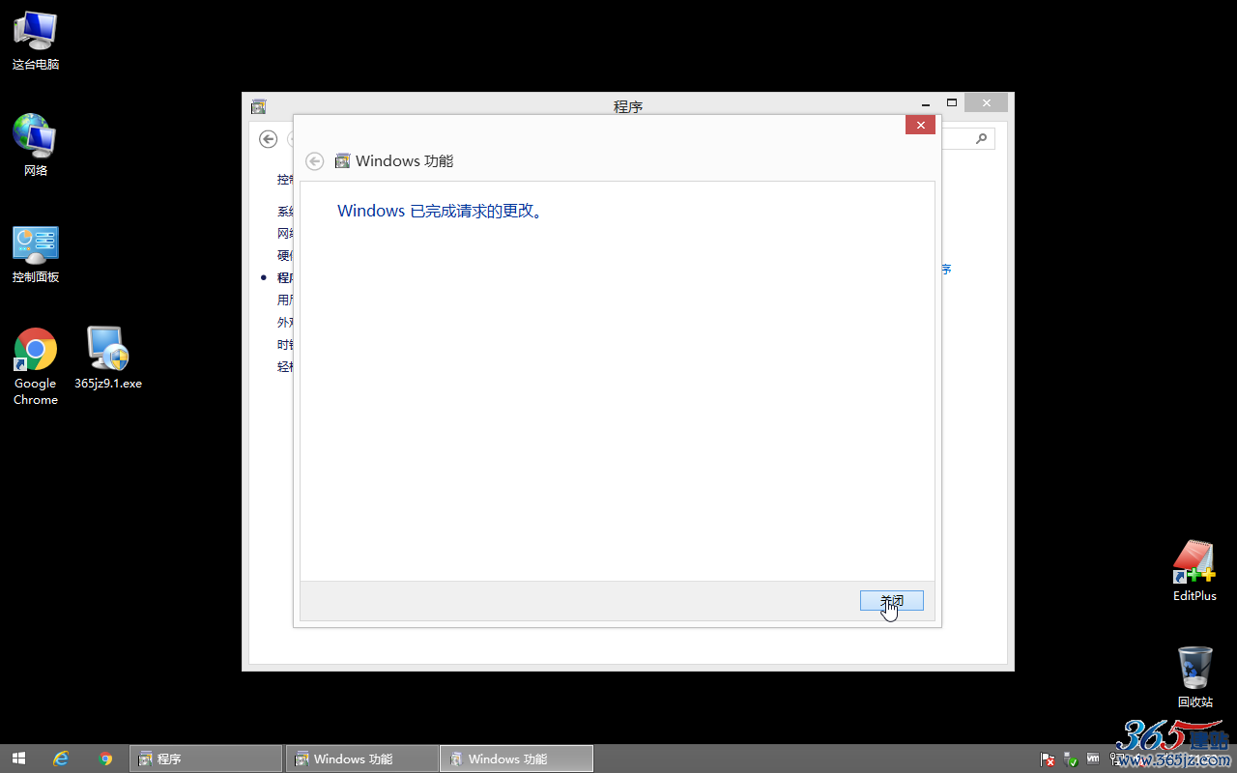Click the search magnifier in the 程序 window
Screen dimensions: 1237x773
coord(981,139)
